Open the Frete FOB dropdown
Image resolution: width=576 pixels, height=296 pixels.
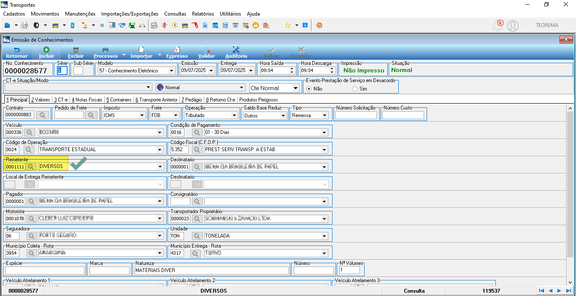click(x=176, y=115)
